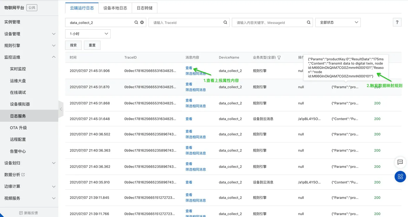Image resolution: width=408 pixels, height=217 pixels.
Task: Expand 规则引擎 sidebar menu
Action: [x=29, y=45]
